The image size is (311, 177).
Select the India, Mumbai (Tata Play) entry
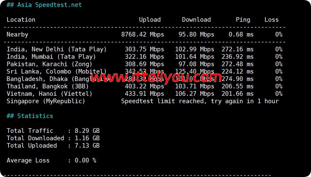(x=51, y=57)
